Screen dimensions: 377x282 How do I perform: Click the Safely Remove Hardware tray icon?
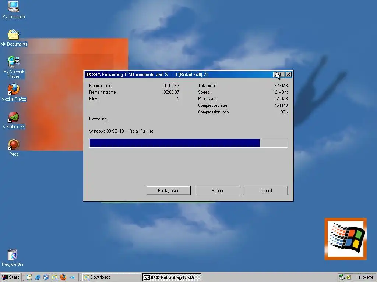pyautogui.click(x=342, y=277)
